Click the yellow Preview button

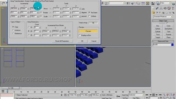[x=88, y=31]
